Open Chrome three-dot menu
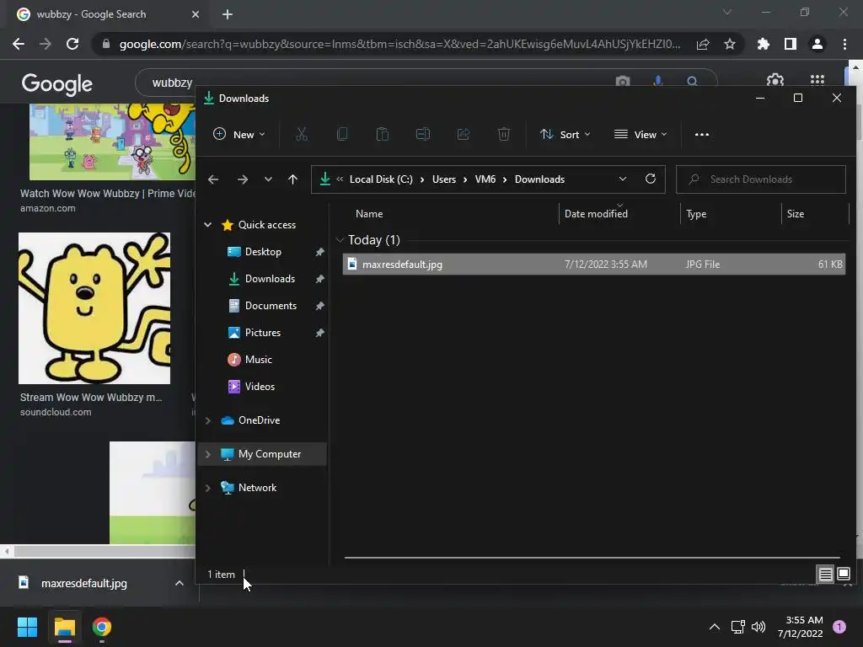 point(844,44)
